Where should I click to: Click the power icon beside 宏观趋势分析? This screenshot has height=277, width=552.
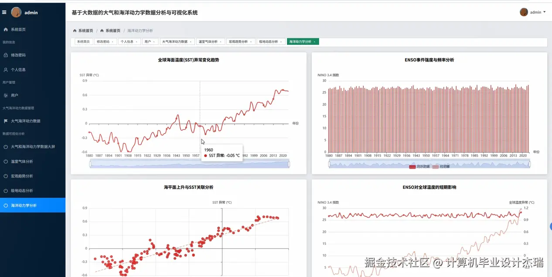click(x=6, y=176)
